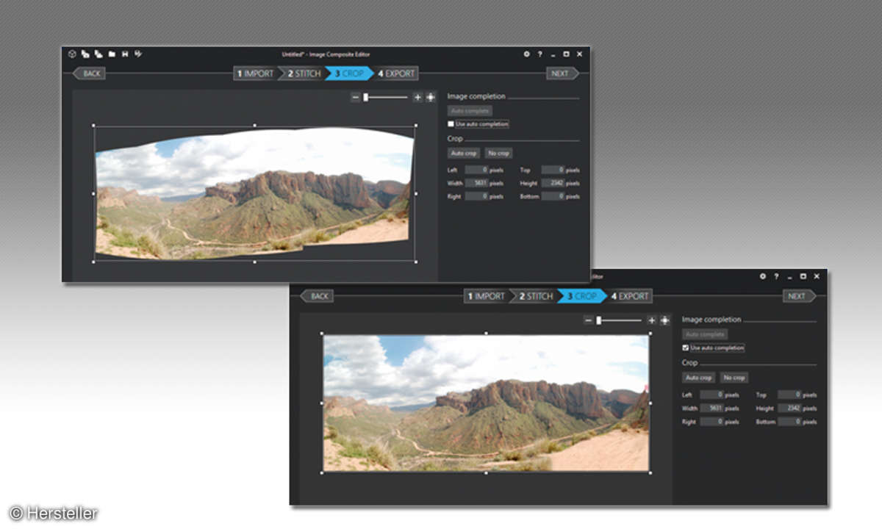
Task: Go to 4 EXPORT step in upper window
Action: [x=397, y=73]
